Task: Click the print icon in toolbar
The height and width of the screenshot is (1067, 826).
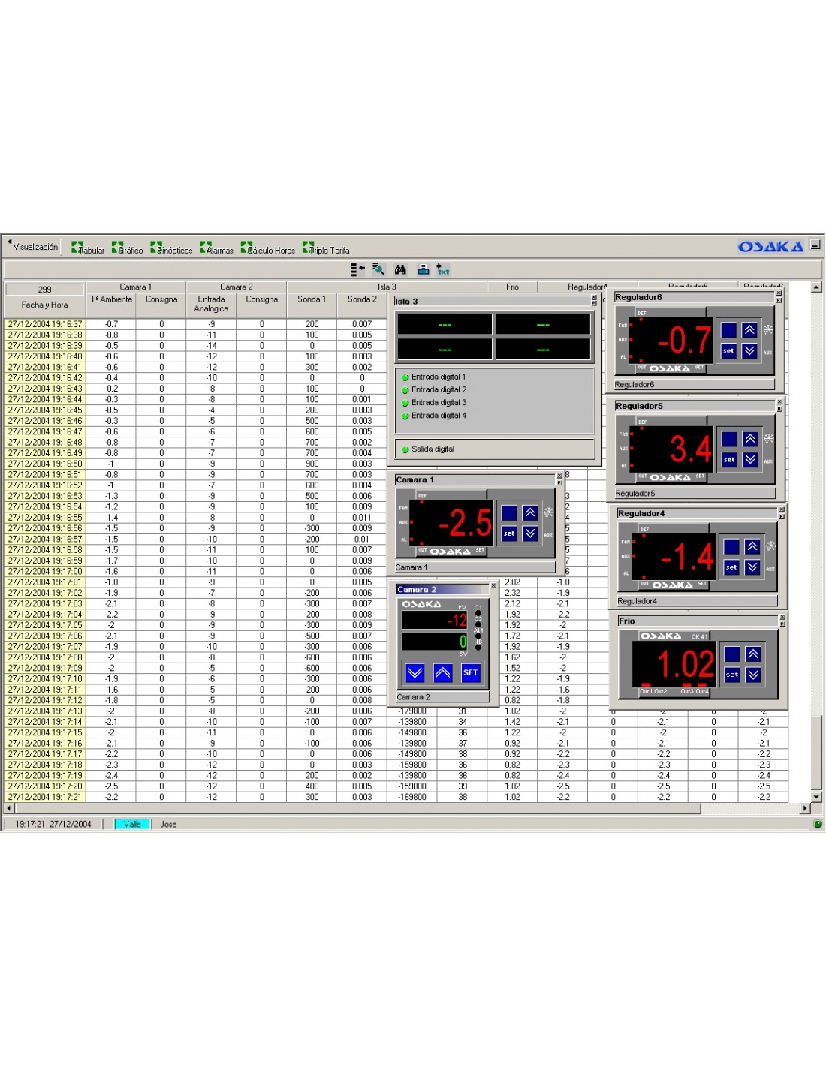Action: [x=423, y=269]
